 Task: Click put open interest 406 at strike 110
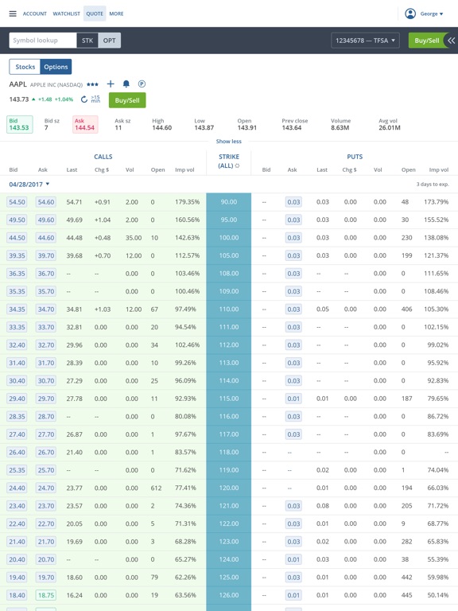(x=406, y=309)
